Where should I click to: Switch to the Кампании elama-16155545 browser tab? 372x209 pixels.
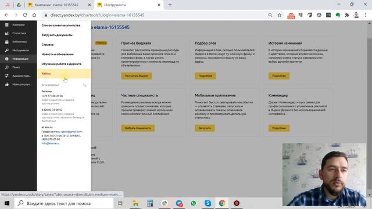[57, 5]
